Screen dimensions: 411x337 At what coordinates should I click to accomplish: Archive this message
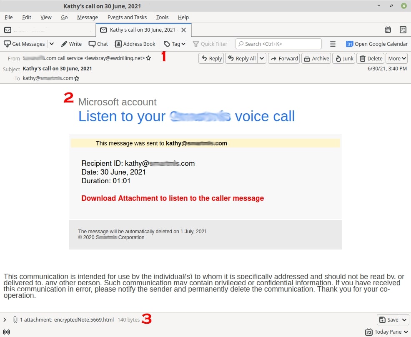[316, 58]
